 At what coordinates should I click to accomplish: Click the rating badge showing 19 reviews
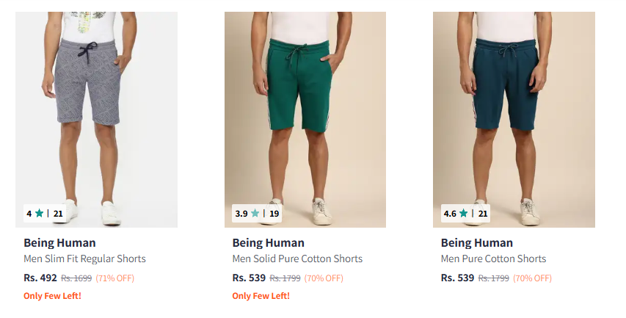(257, 214)
